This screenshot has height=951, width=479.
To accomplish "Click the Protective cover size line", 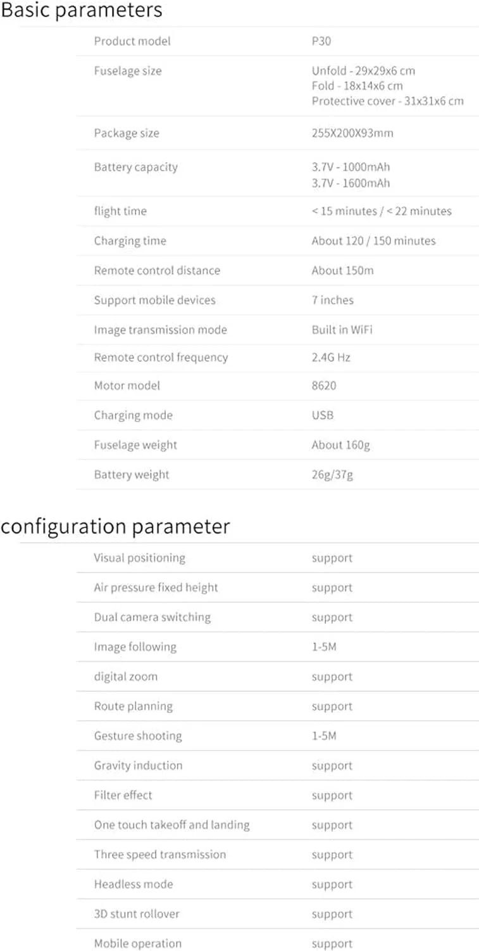I will pos(387,101).
